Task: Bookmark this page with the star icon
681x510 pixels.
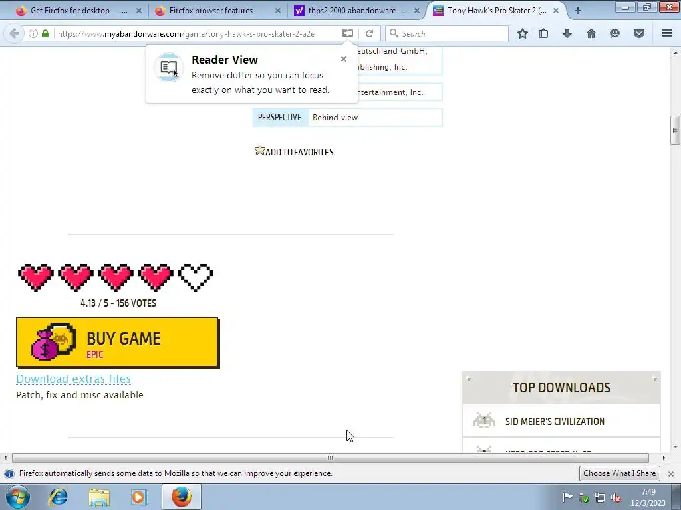Action: (x=523, y=33)
